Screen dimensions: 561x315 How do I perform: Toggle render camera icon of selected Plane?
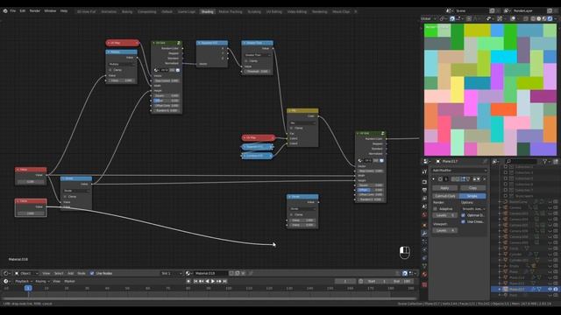pos(556,289)
